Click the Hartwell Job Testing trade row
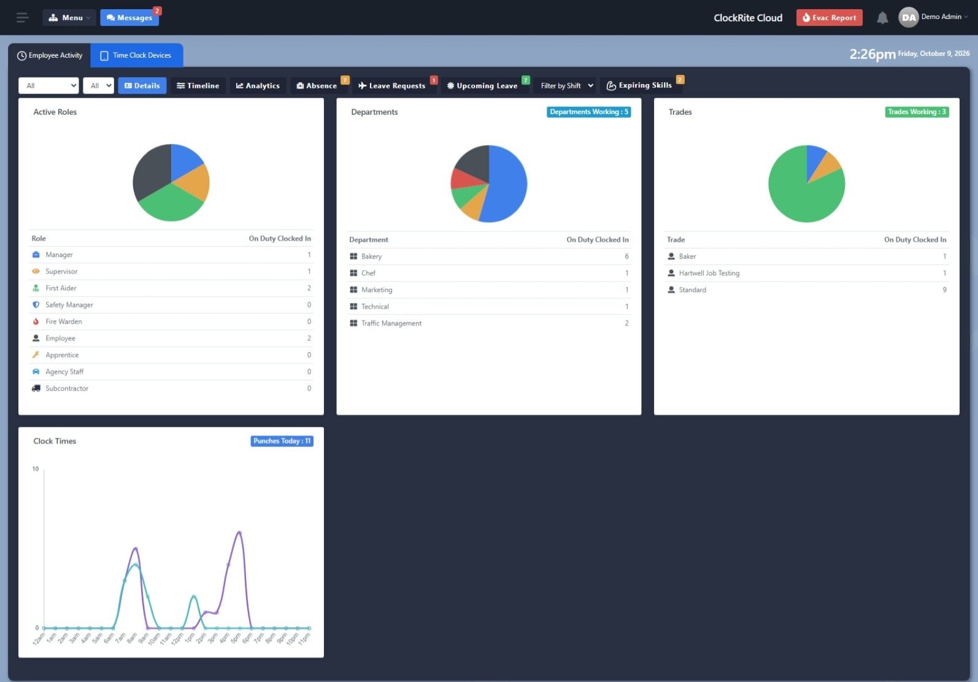The width and height of the screenshot is (978, 682). (807, 273)
